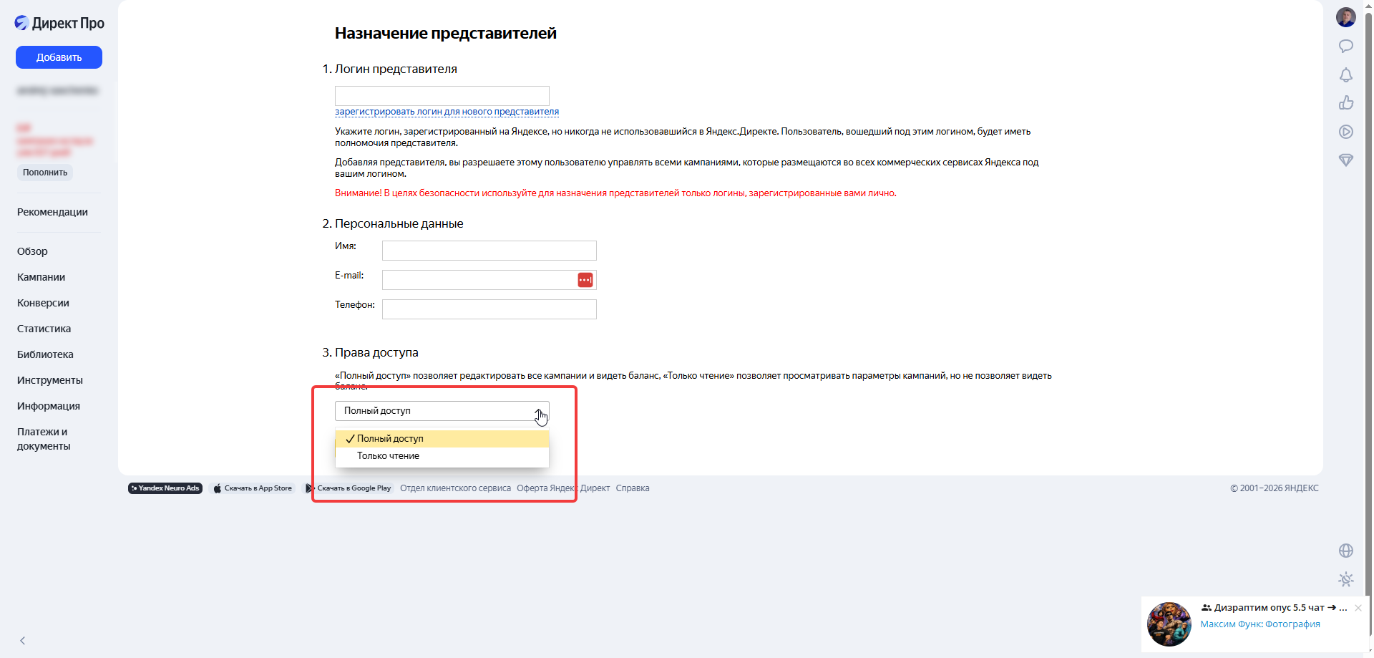Open the chat notification group avatar
This screenshot has width=1374, height=658.
pyautogui.click(x=1169, y=624)
